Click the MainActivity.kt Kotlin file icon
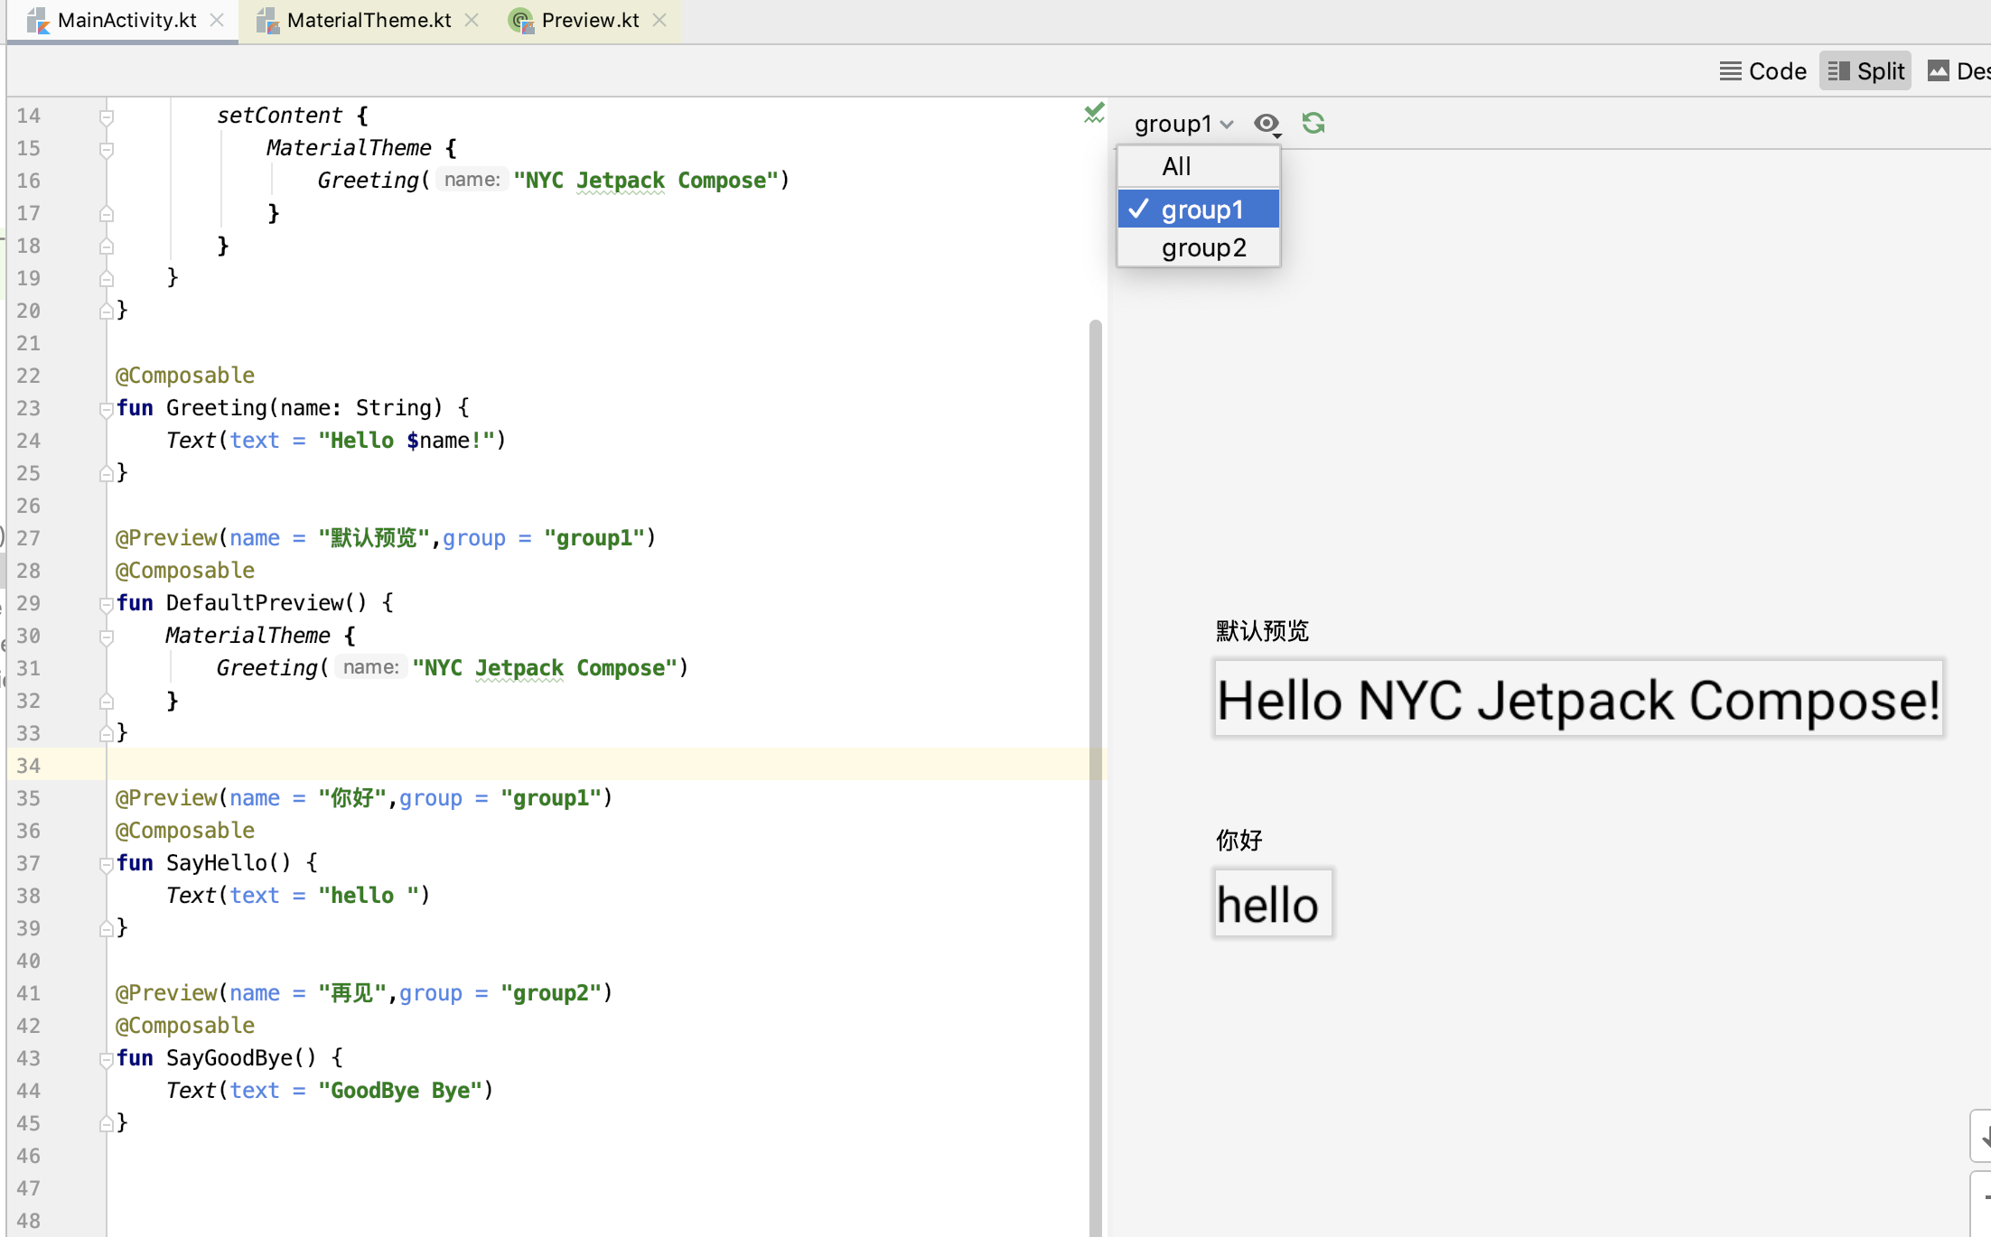The height and width of the screenshot is (1237, 1991). click(x=38, y=20)
